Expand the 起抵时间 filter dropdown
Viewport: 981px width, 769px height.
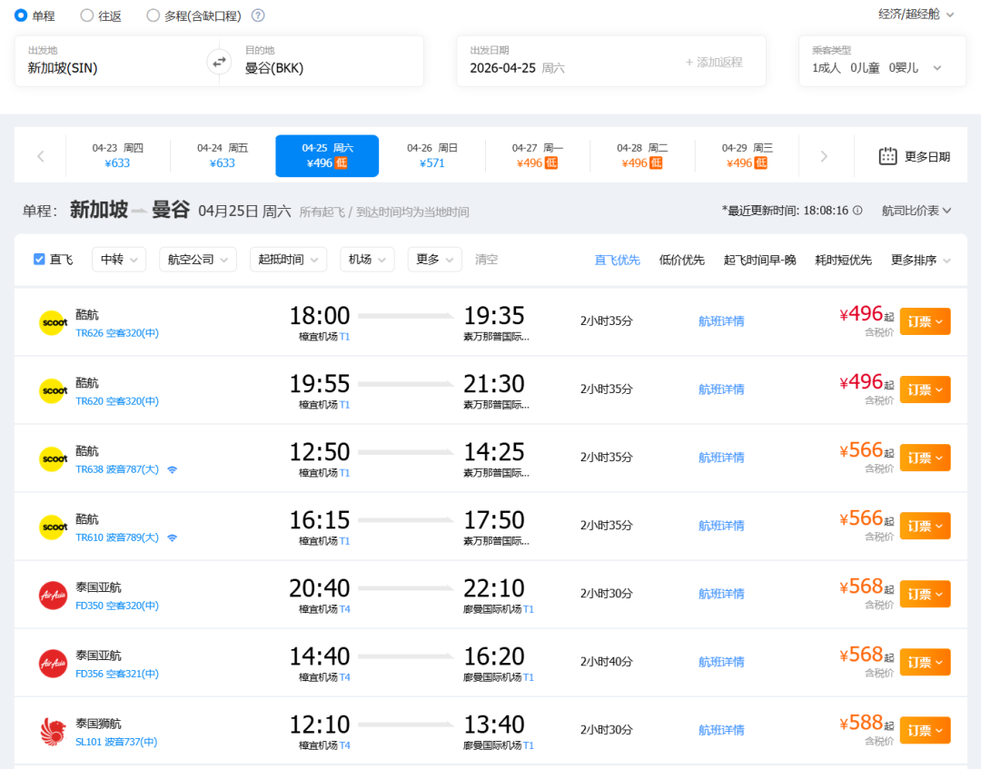pyautogui.click(x=288, y=260)
